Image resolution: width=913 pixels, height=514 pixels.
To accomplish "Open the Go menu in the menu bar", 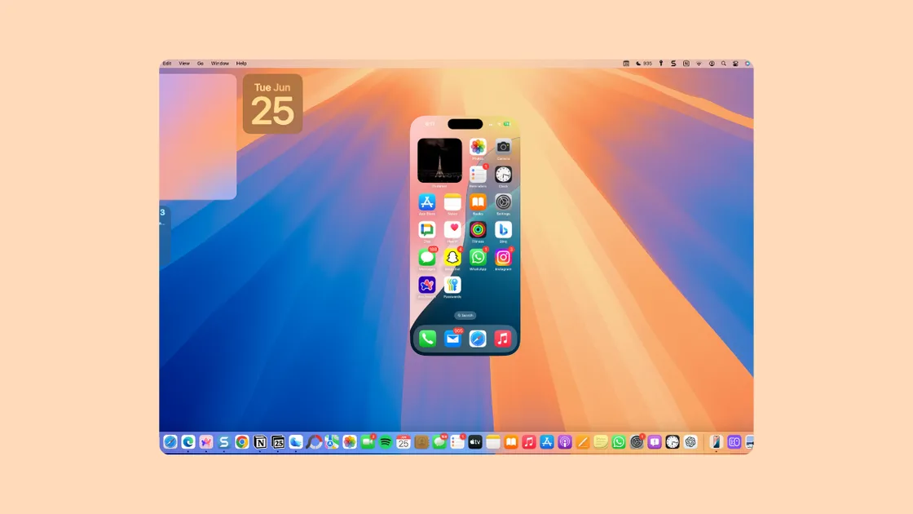I will click(x=201, y=63).
